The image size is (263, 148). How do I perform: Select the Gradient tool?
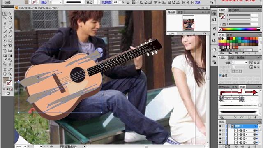pyautogui.click(x=10, y=55)
